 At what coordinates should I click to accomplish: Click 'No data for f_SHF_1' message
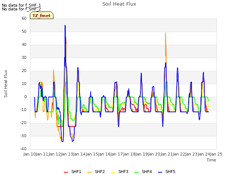[x=21, y=5]
